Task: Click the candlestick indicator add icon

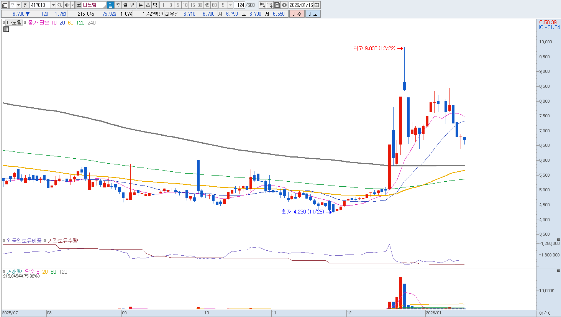Action: pyautogui.click(x=262, y=5)
